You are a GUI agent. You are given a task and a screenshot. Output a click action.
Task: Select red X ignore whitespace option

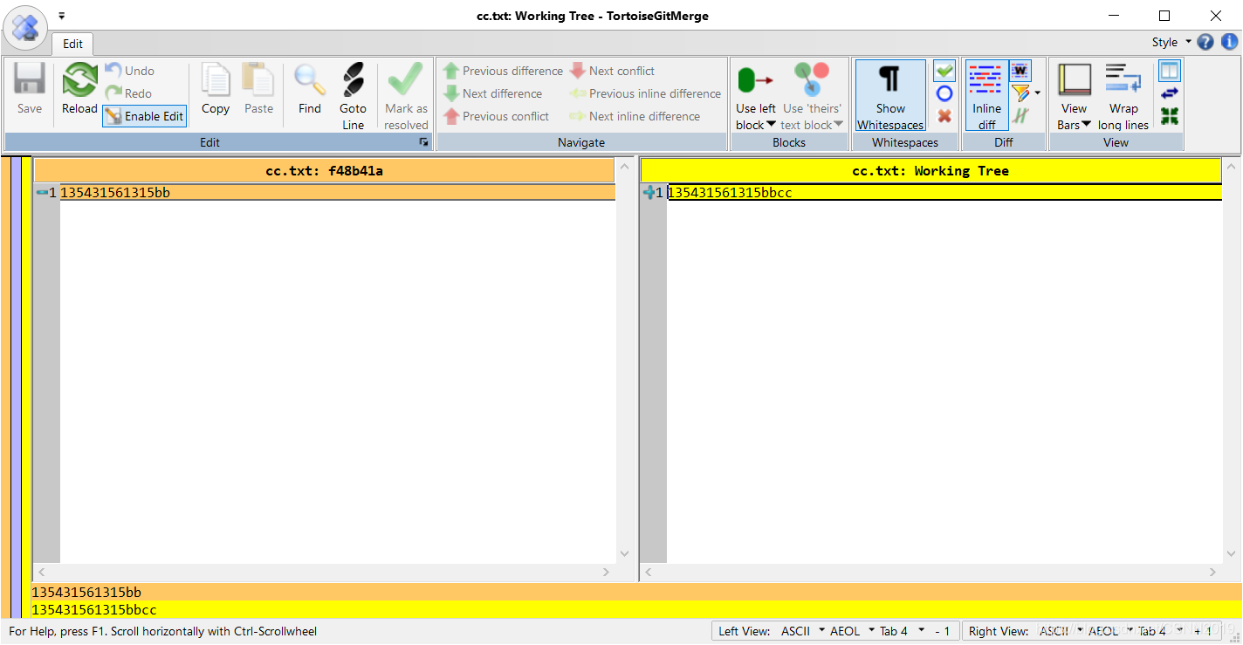pos(944,116)
